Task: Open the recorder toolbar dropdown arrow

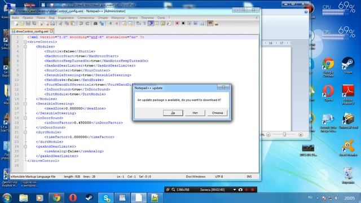Action: (235, 189)
